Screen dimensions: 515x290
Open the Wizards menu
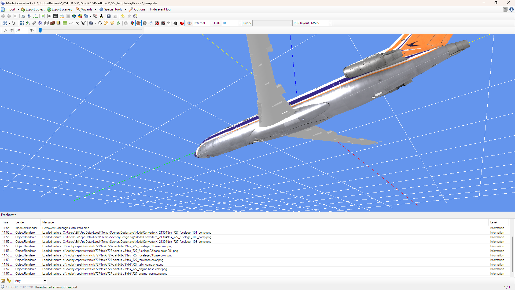86,9
